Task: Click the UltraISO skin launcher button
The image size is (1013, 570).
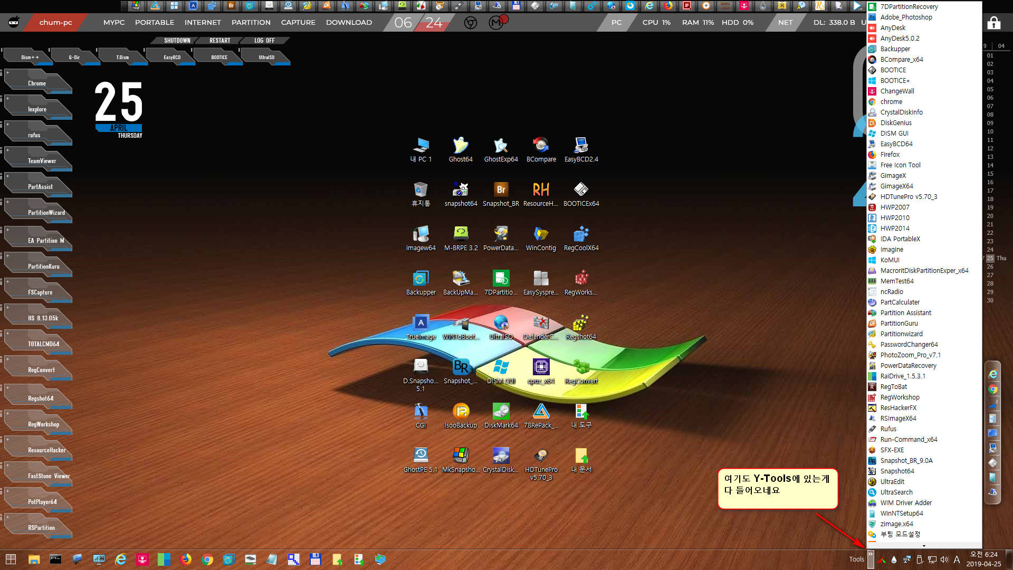Action: pos(266,57)
